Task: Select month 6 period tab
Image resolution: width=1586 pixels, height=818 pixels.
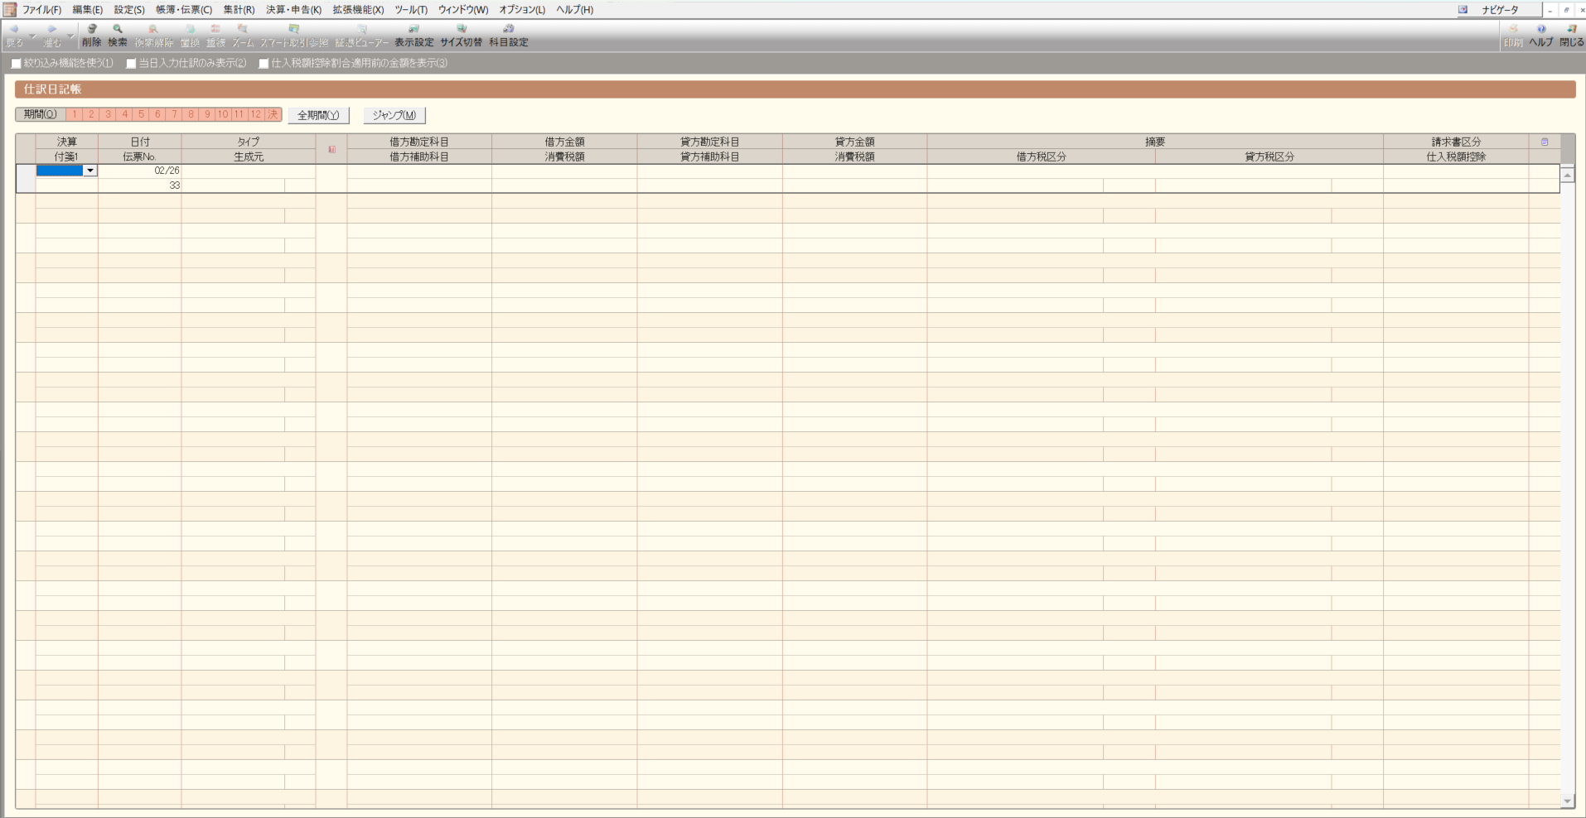Action: [157, 115]
